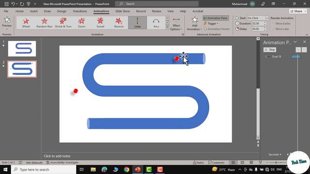Viewport: 310px width, 174px height.
Task: Apply the Random Bars animation effect
Action: (x=44, y=23)
